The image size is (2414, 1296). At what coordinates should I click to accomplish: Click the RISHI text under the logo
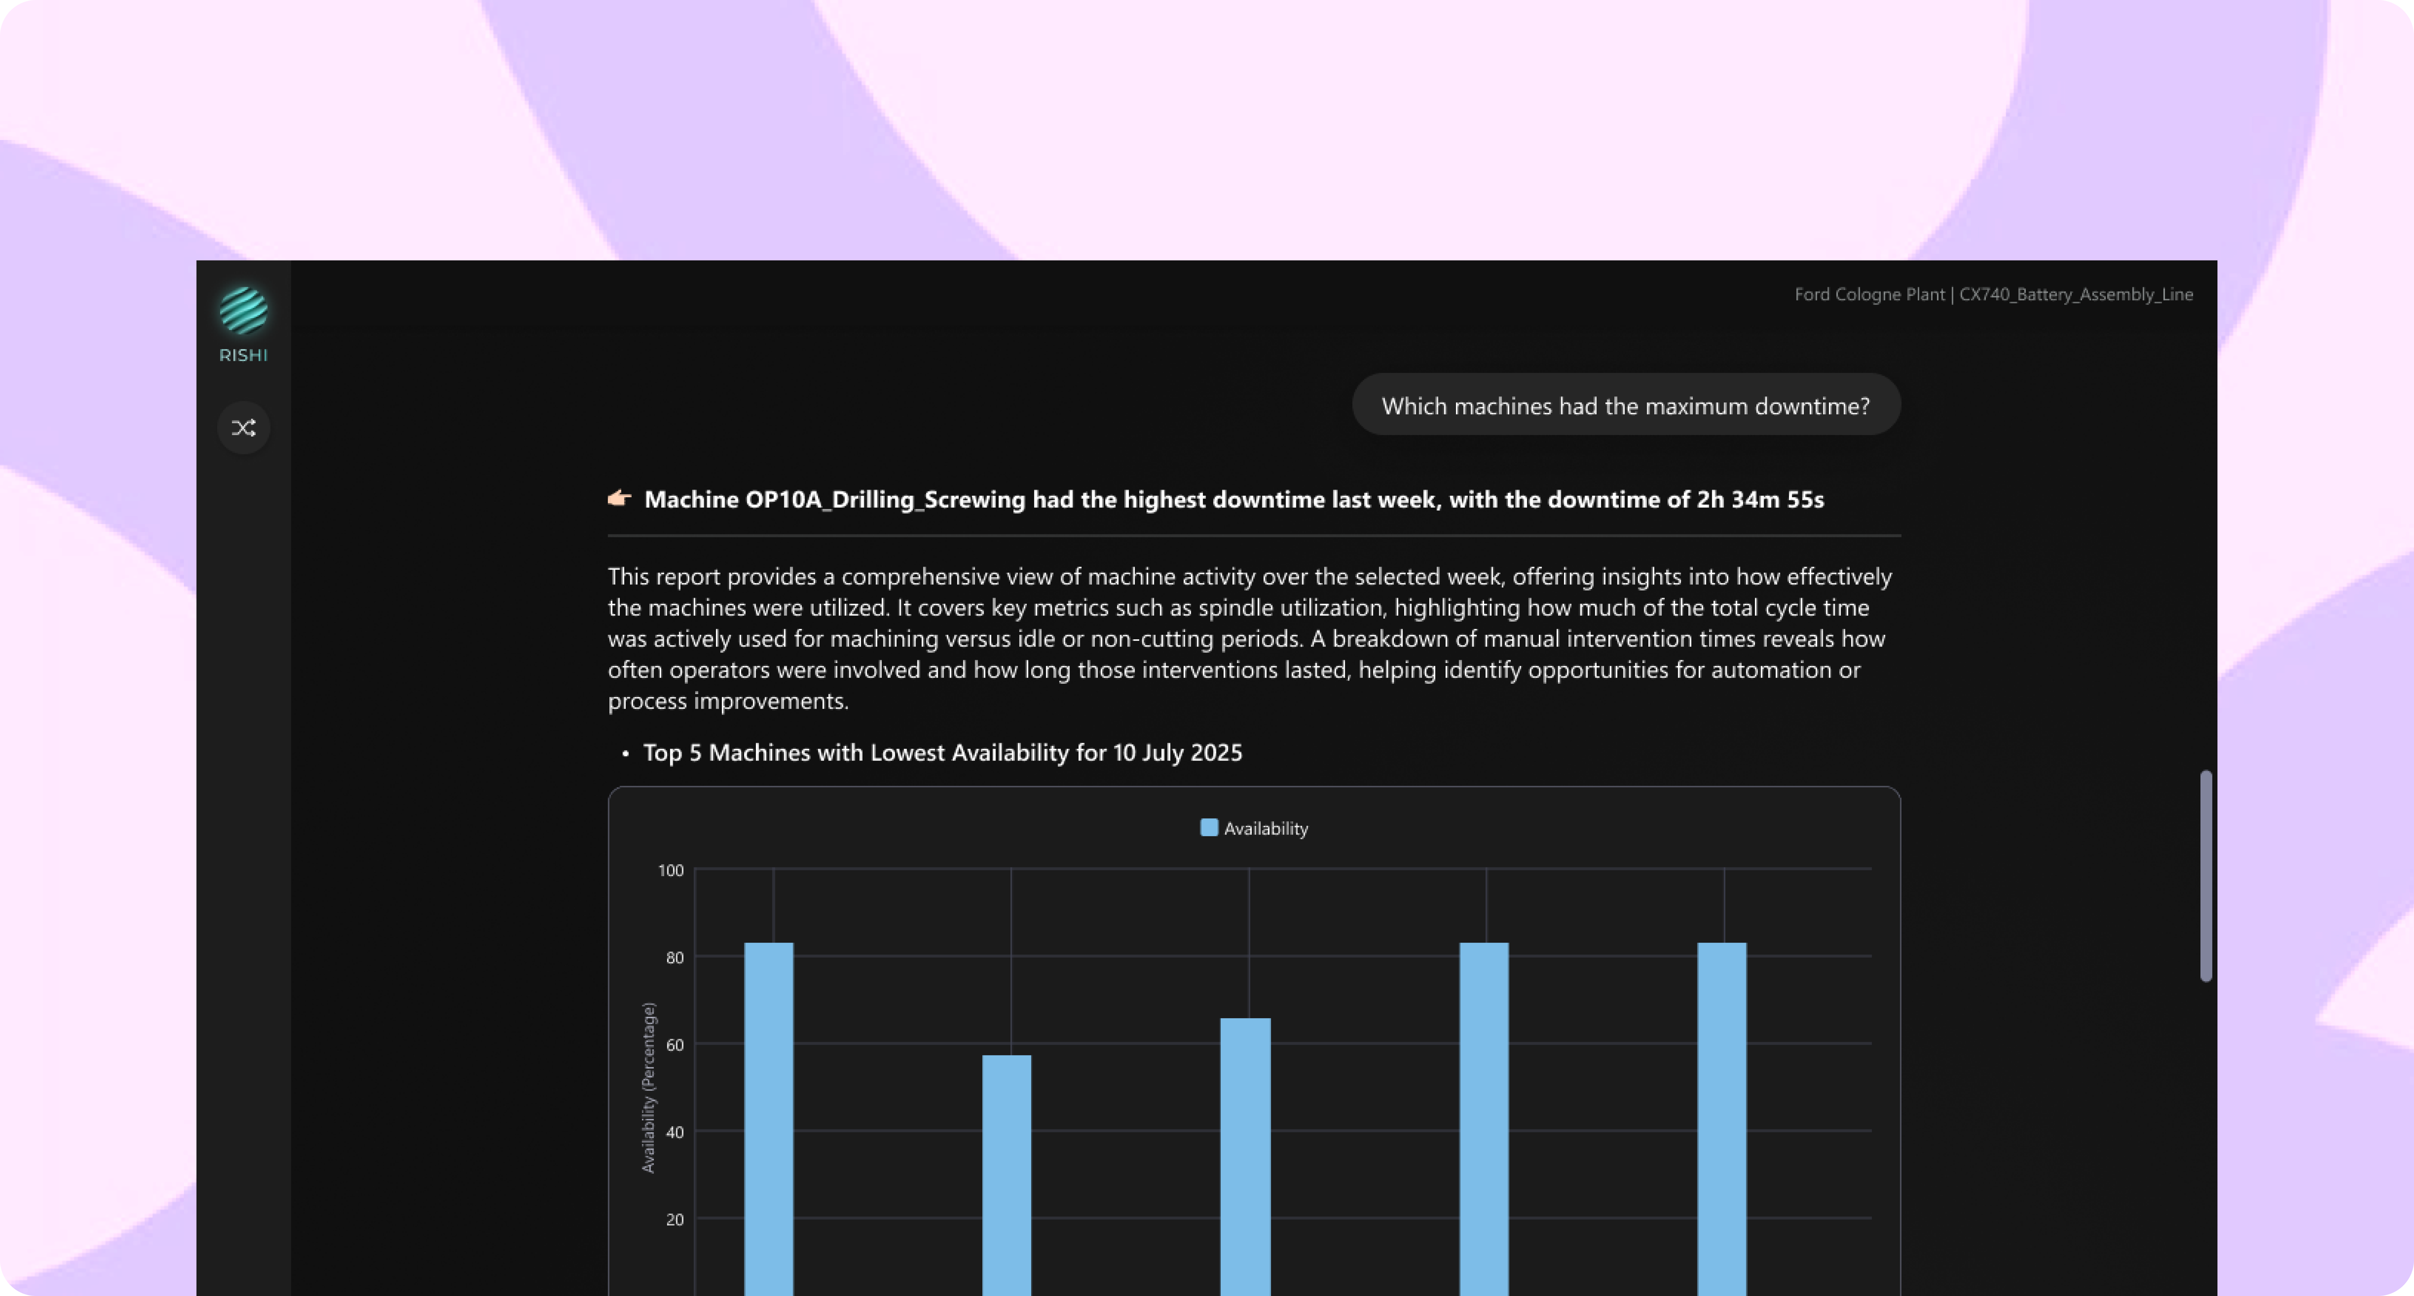pos(244,355)
